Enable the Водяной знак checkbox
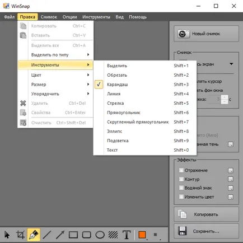The height and width of the screenshot is (243, 243). 181,188
